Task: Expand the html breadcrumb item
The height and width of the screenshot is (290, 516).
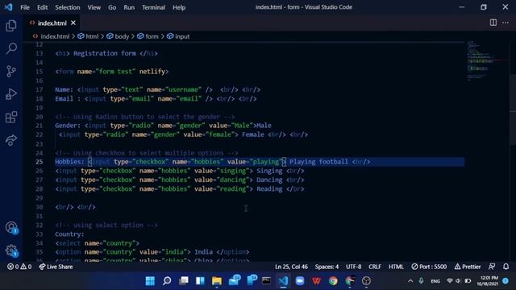Action: (x=88, y=36)
